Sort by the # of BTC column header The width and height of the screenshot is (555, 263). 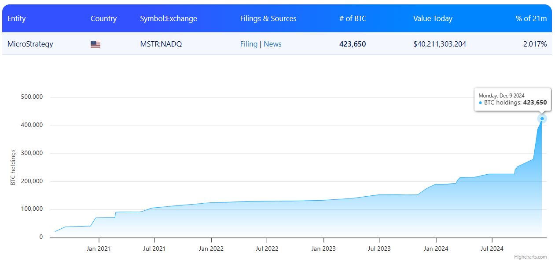(x=353, y=18)
